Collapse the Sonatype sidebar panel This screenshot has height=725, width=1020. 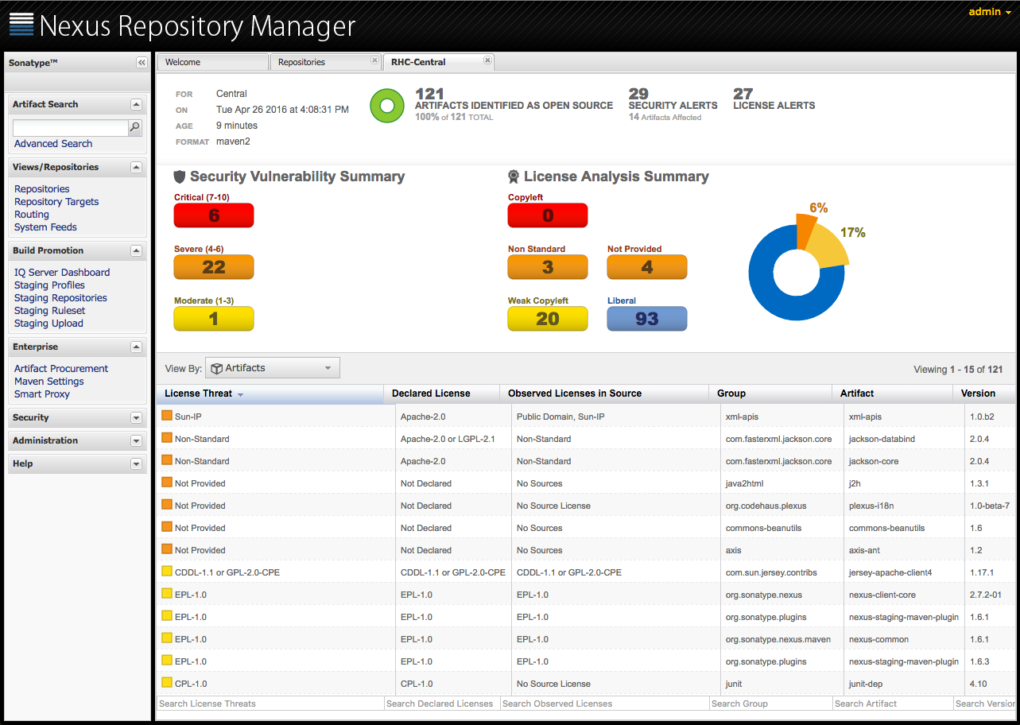coord(142,62)
